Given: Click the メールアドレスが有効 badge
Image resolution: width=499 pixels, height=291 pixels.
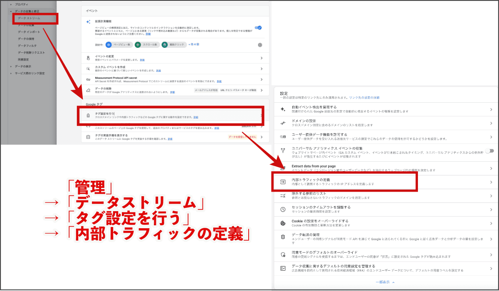Looking at the screenshot, I should [x=206, y=90].
